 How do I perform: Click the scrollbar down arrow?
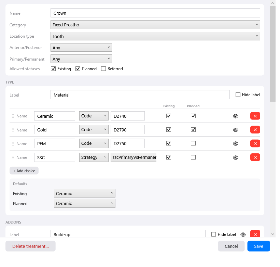[x=273, y=234]
